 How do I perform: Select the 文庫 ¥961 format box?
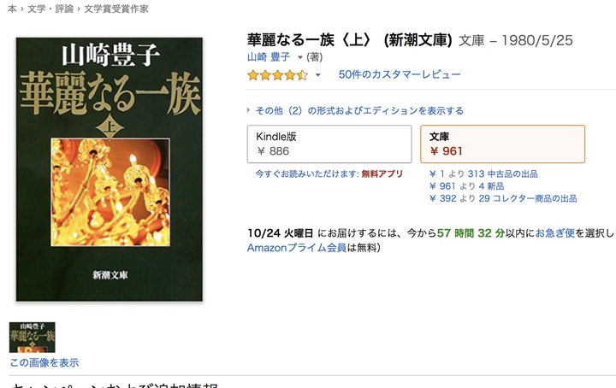[502, 144]
